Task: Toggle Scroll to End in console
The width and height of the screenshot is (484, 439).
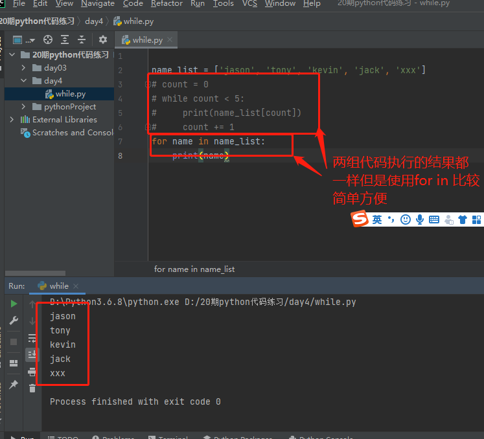Action: pyautogui.click(x=32, y=355)
